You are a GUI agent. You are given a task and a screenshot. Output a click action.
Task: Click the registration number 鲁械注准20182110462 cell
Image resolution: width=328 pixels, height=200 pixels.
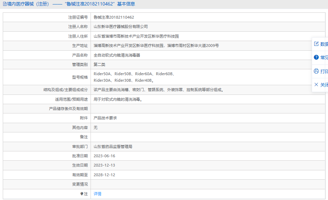click(208, 17)
